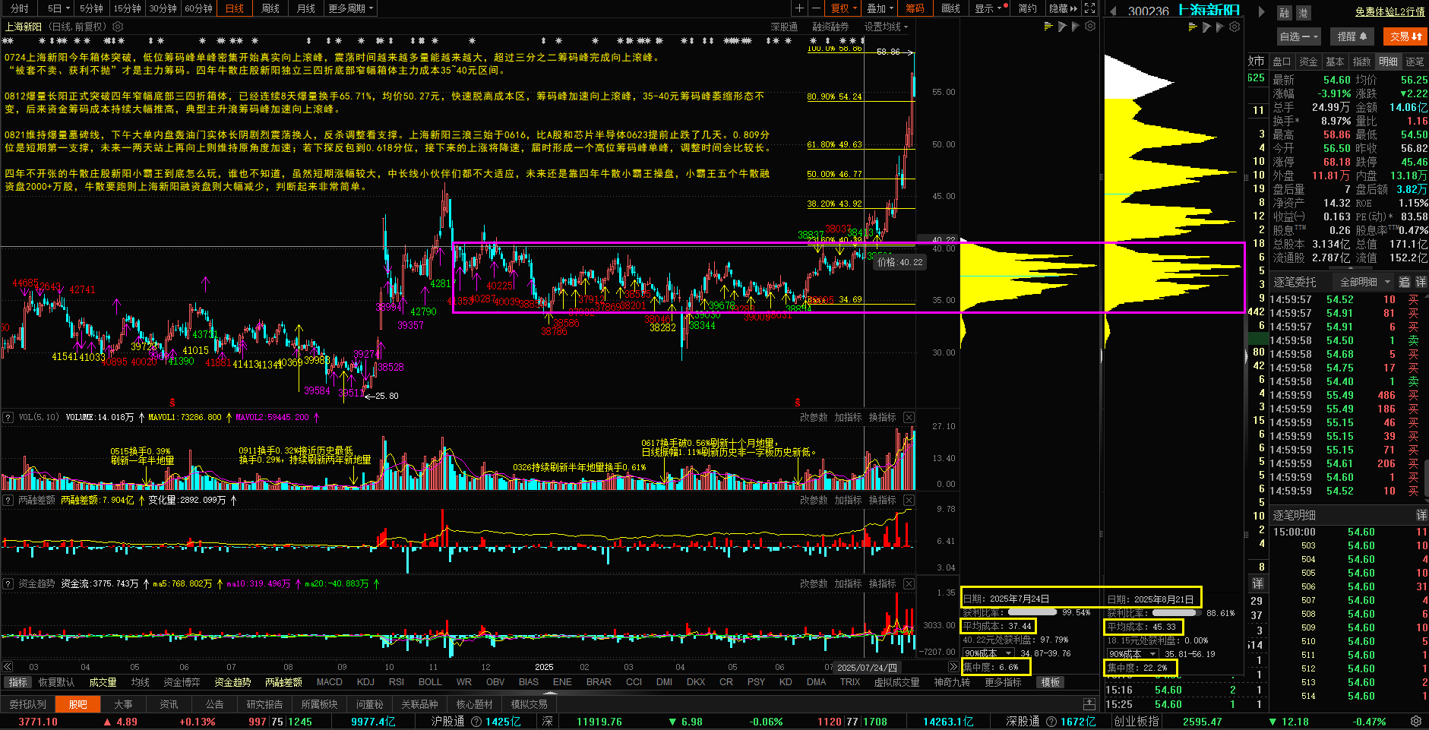Open the 显示 display dropdown
This screenshot has height=730, width=1429.
tap(991, 8)
